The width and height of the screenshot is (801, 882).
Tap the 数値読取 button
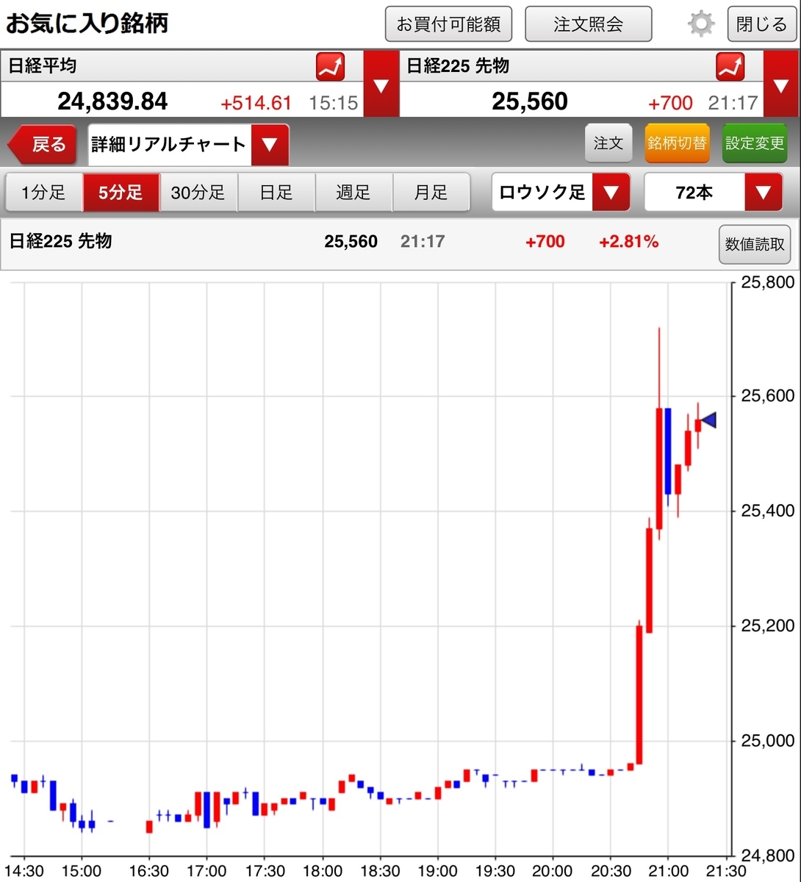click(755, 245)
